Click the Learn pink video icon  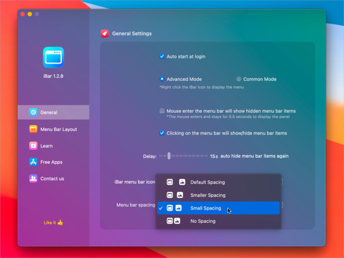pyautogui.click(x=33, y=146)
